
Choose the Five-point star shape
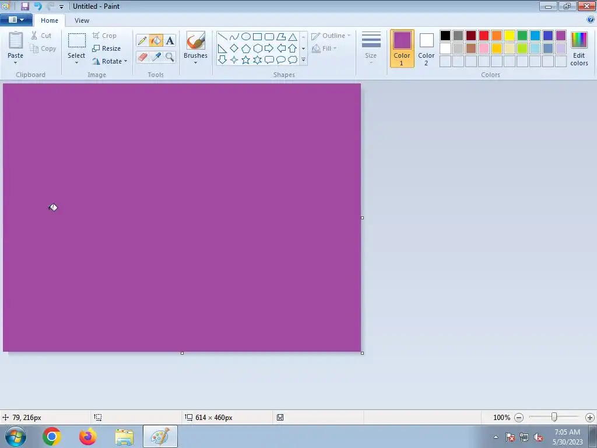[x=246, y=60]
